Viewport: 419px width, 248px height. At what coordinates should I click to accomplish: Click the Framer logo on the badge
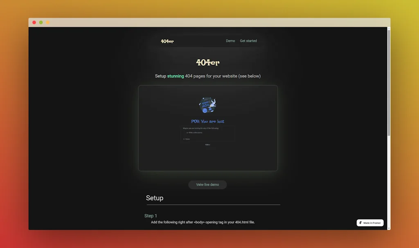pyautogui.click(x=360, y=223)
